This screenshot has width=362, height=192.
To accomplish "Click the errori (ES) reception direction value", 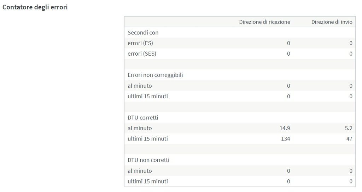I will pyautogui.click(x=288, y=43).
